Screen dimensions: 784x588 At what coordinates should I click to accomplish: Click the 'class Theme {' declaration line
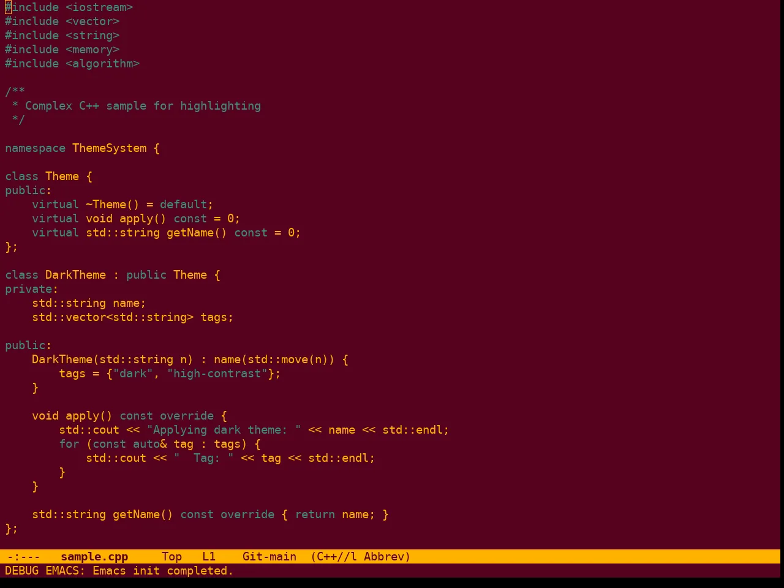tap(49, 176)
